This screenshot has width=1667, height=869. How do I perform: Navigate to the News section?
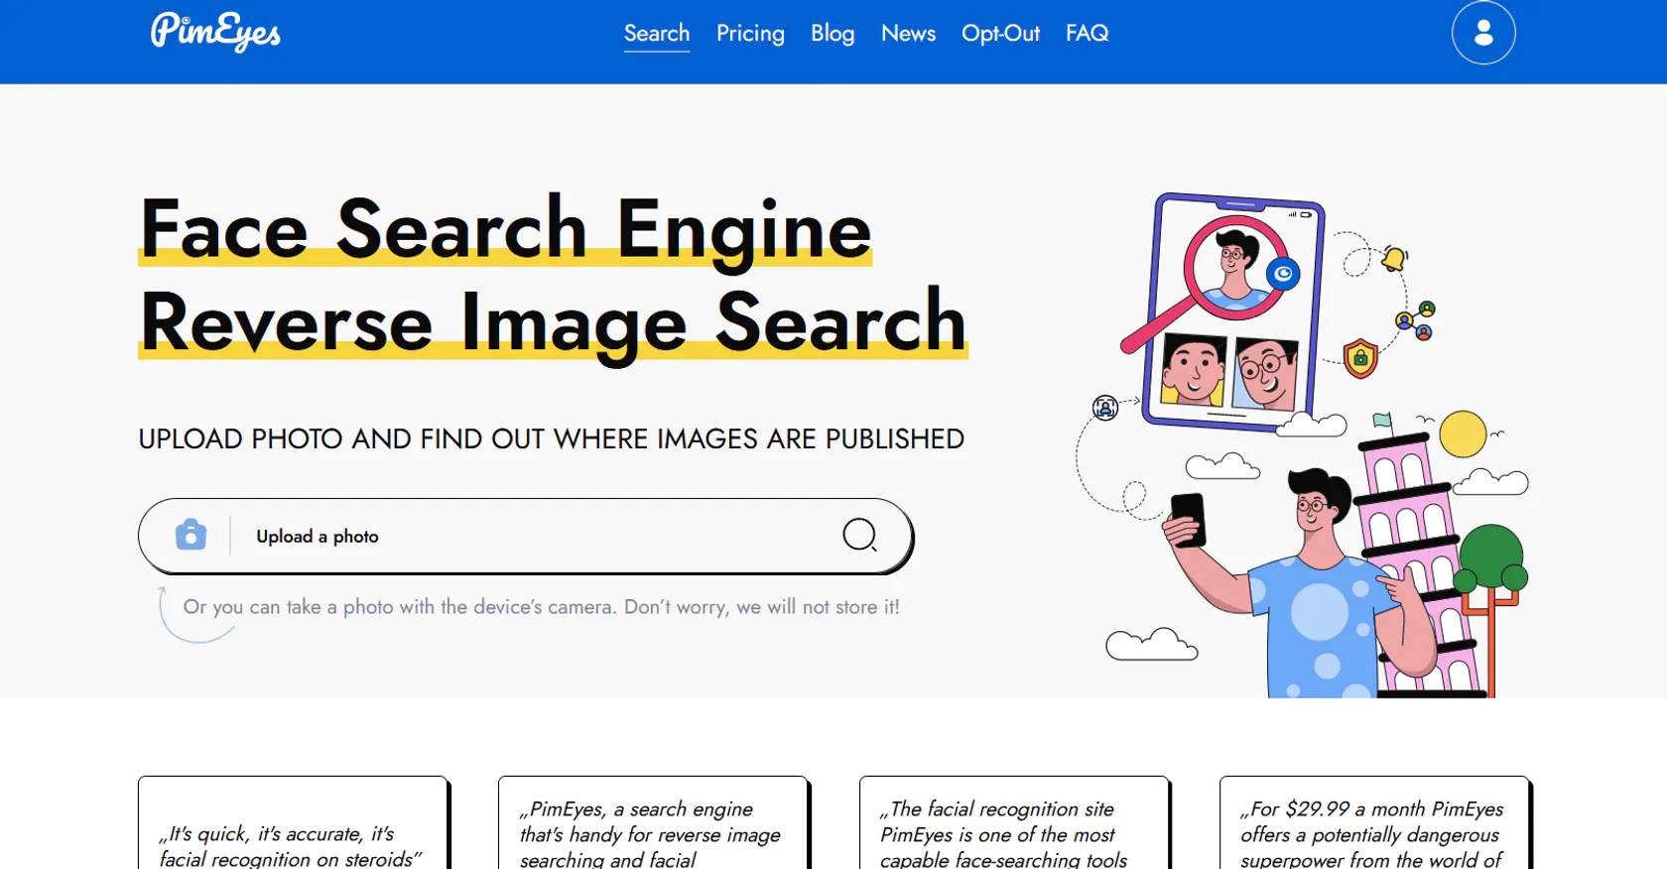click(908, 34)
